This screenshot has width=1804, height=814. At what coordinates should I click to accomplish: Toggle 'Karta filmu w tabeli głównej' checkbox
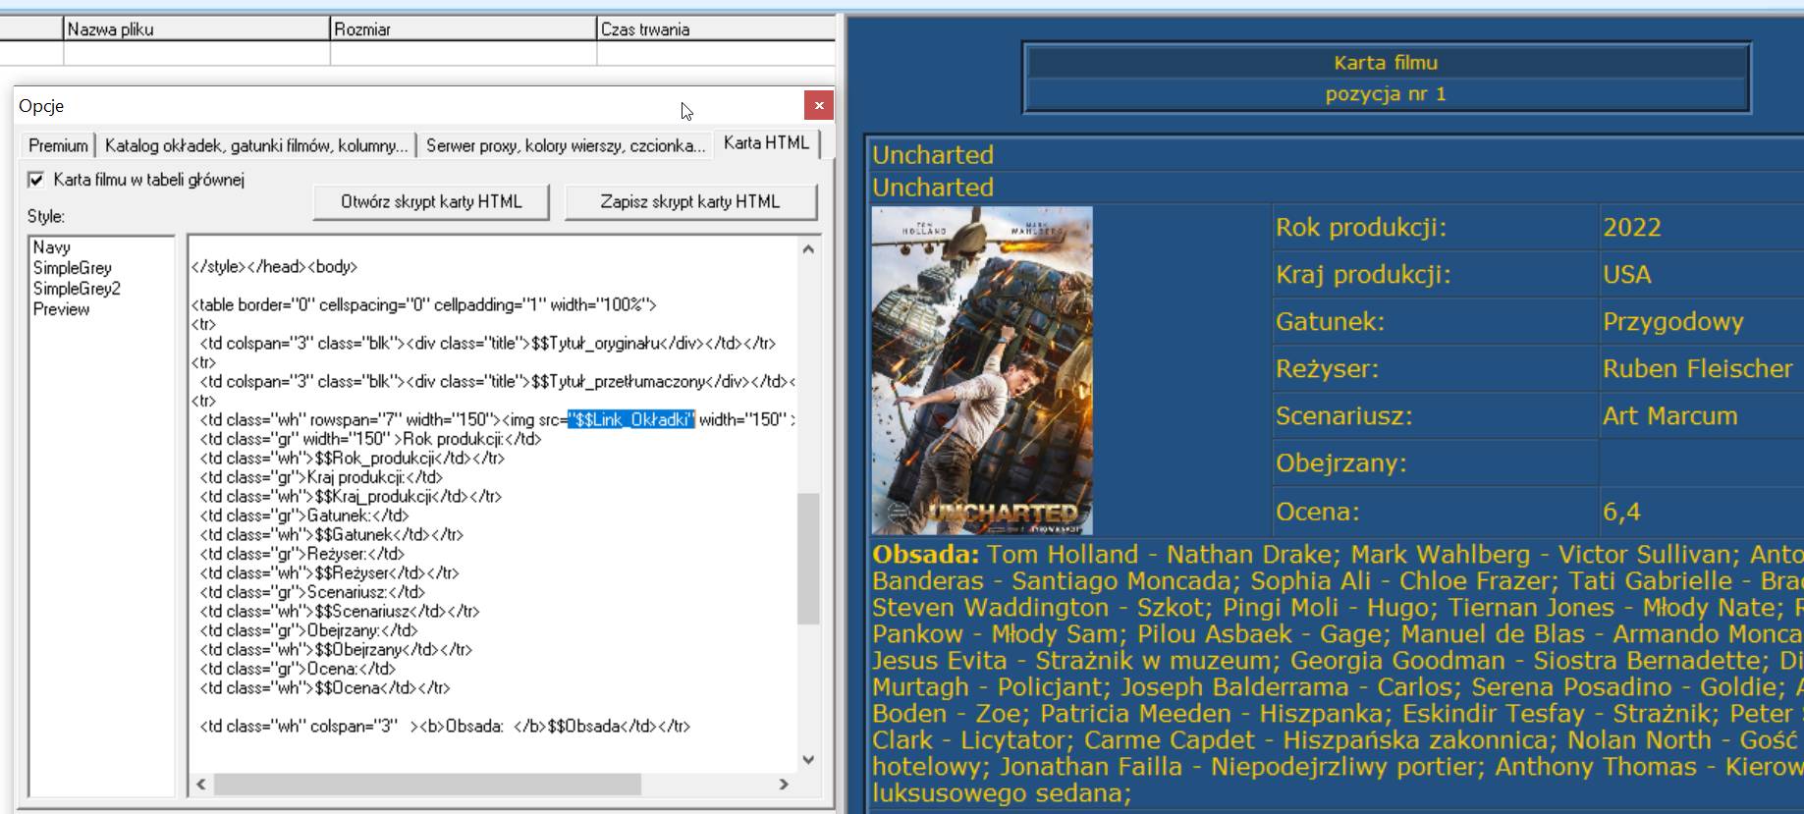36,180
